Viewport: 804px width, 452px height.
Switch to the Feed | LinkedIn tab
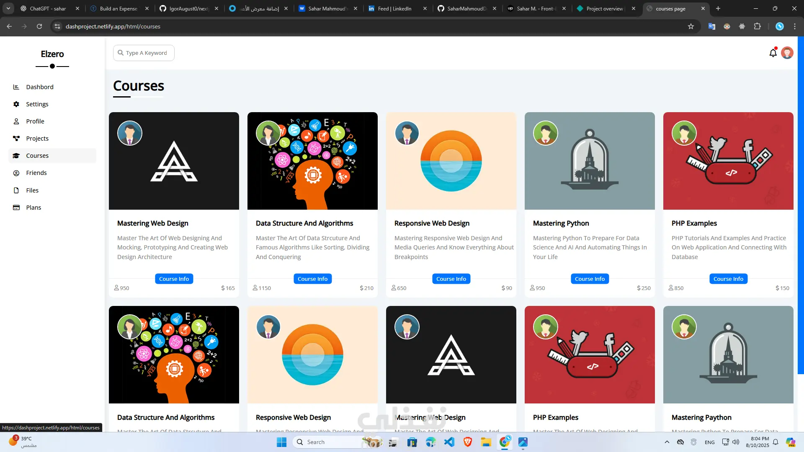point(394,8)
